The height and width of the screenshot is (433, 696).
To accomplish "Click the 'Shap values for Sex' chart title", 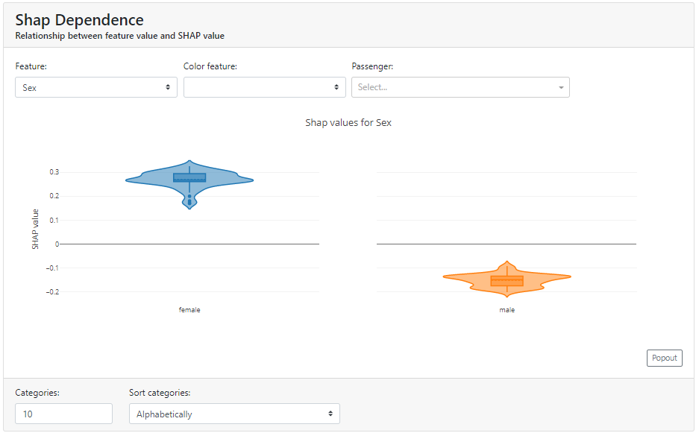I will (x=348, y=122).
